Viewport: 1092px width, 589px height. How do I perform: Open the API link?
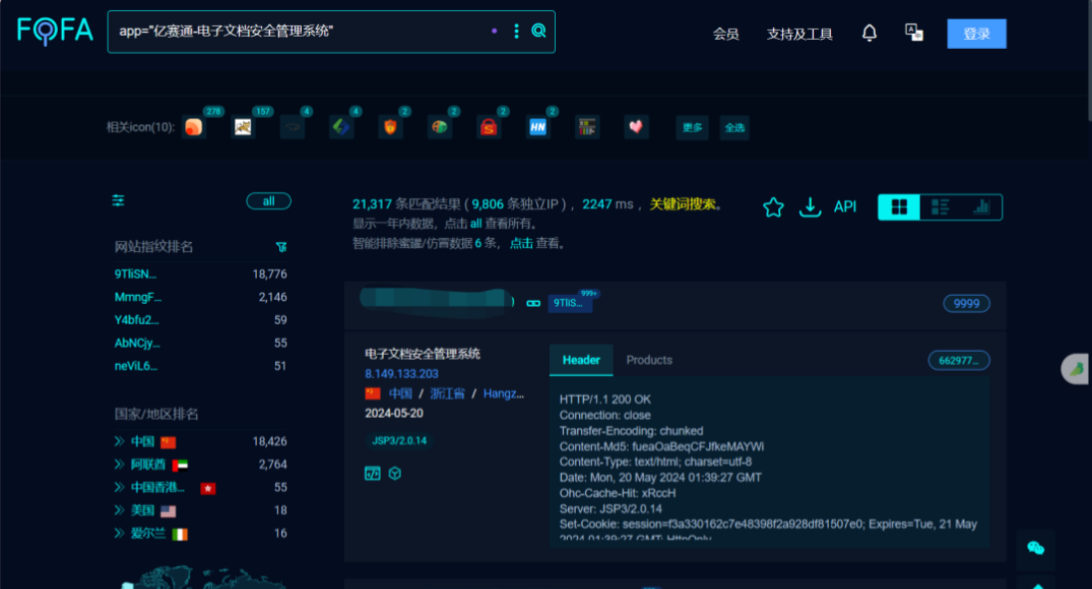[846, 206]
